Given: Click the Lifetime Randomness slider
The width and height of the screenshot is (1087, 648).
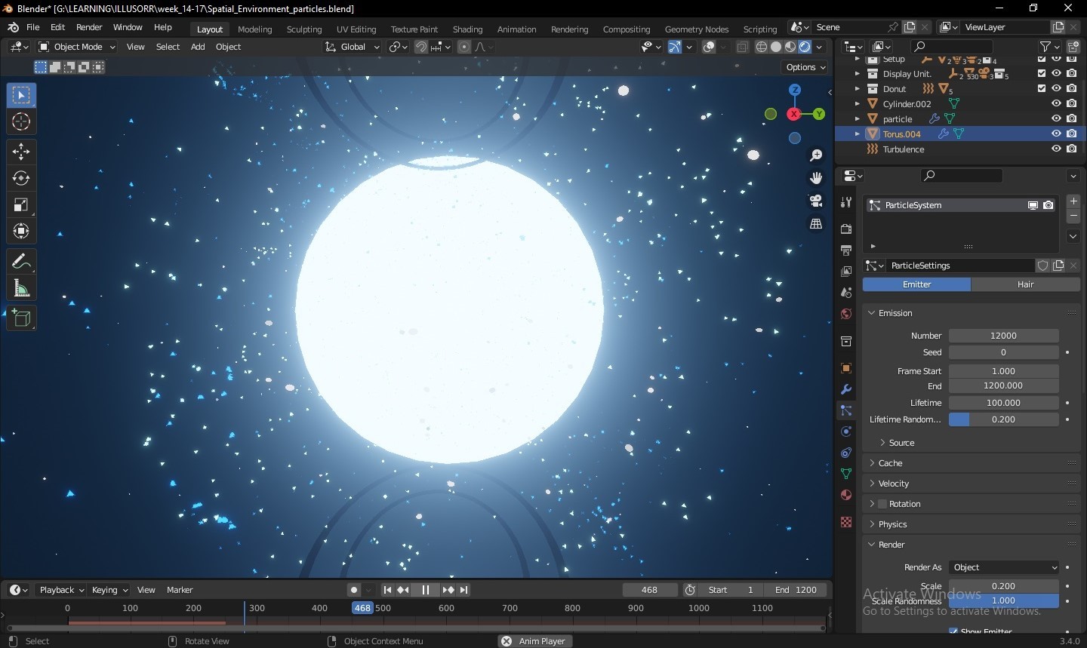Looking at the screenshot, I should [x=1003, y=419].
